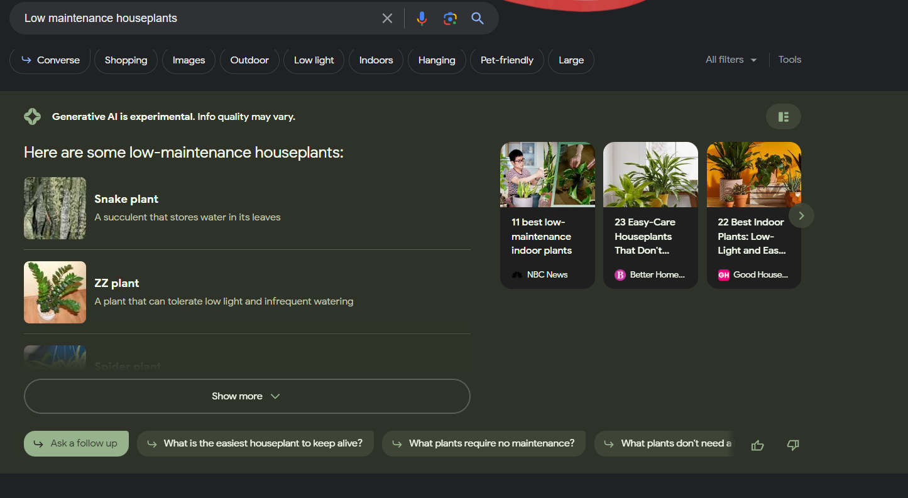The image size is (908, 498).
Task: Open the All filters dropdown
Action: [x=731, y=60]
